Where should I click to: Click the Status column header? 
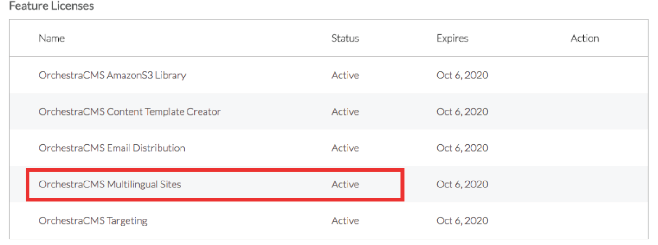click(x=345, y=38)
